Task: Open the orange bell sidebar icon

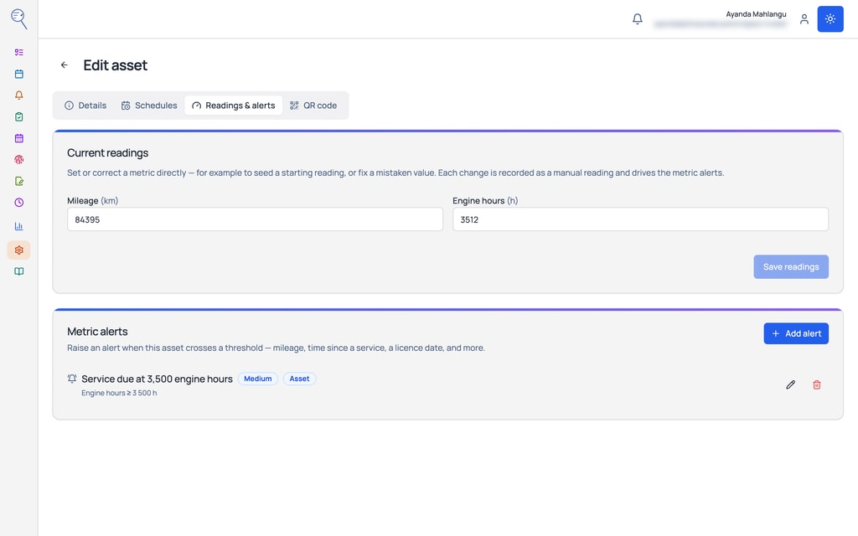Action: point(18,95)
